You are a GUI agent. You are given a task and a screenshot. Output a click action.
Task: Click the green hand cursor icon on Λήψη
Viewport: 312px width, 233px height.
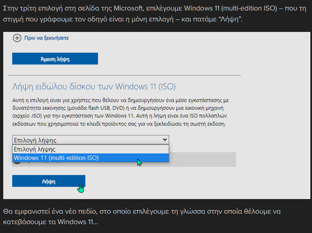tap(81, 188)
